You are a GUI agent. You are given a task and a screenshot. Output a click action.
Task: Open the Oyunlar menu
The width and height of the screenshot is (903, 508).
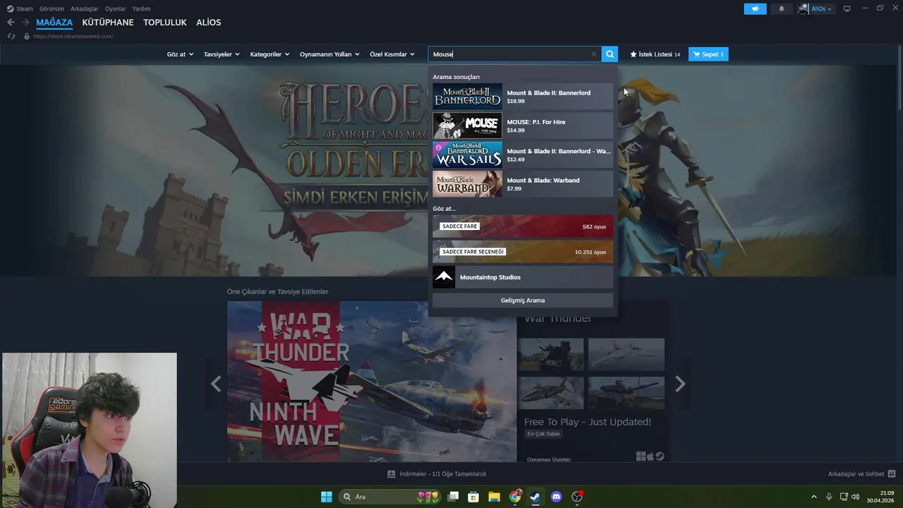(116, 8)
